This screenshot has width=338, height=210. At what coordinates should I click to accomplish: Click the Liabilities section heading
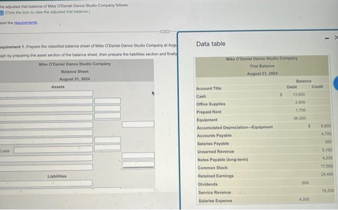(x=56, y=176)
